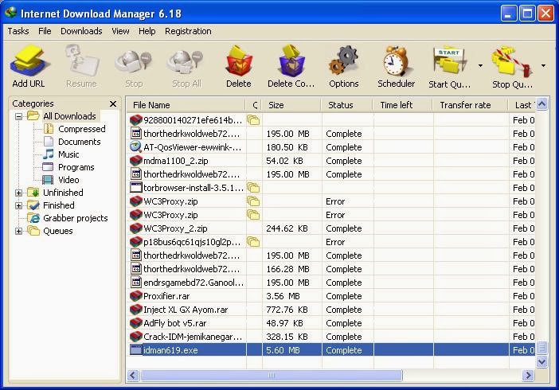Open the File menu

(45, 31)
